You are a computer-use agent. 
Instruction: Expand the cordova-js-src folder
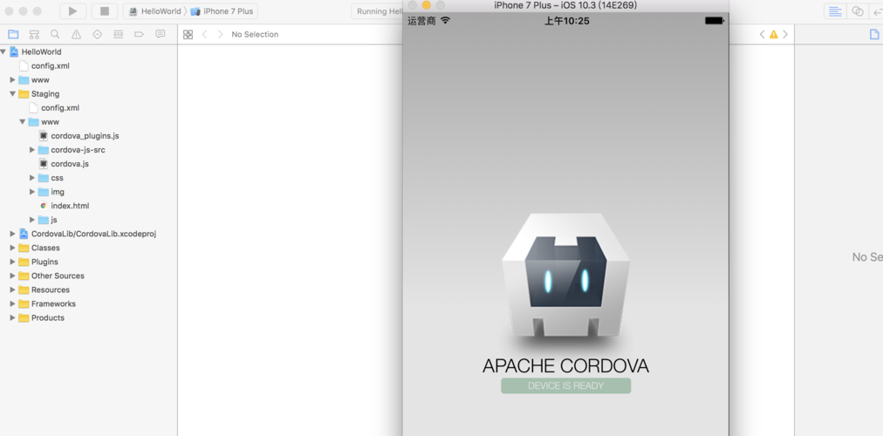(32, 150)
